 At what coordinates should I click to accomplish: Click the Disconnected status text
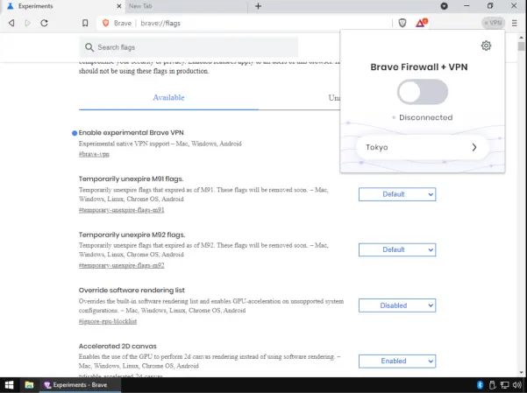coord(426,117)
